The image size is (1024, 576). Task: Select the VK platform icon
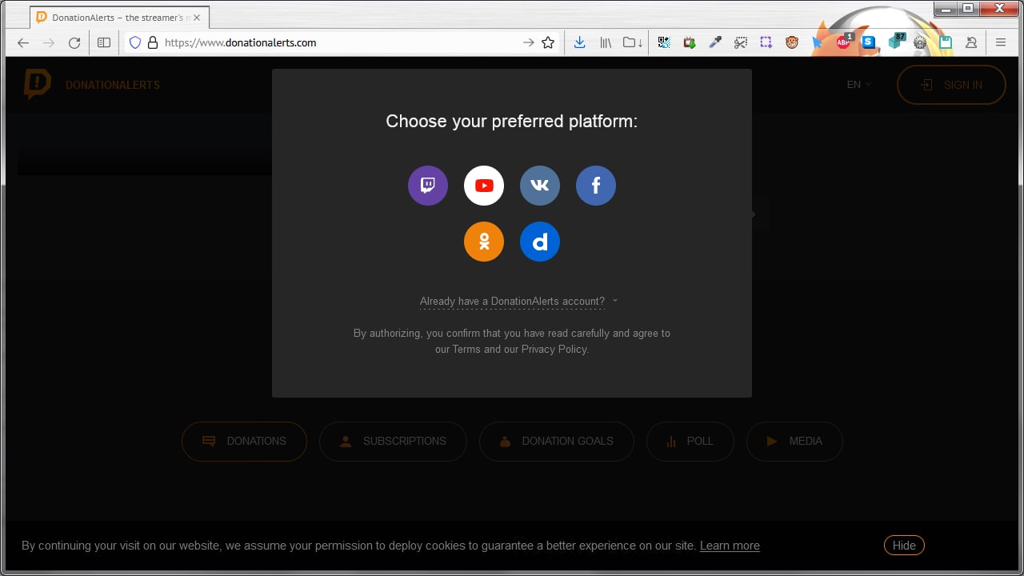540,186
